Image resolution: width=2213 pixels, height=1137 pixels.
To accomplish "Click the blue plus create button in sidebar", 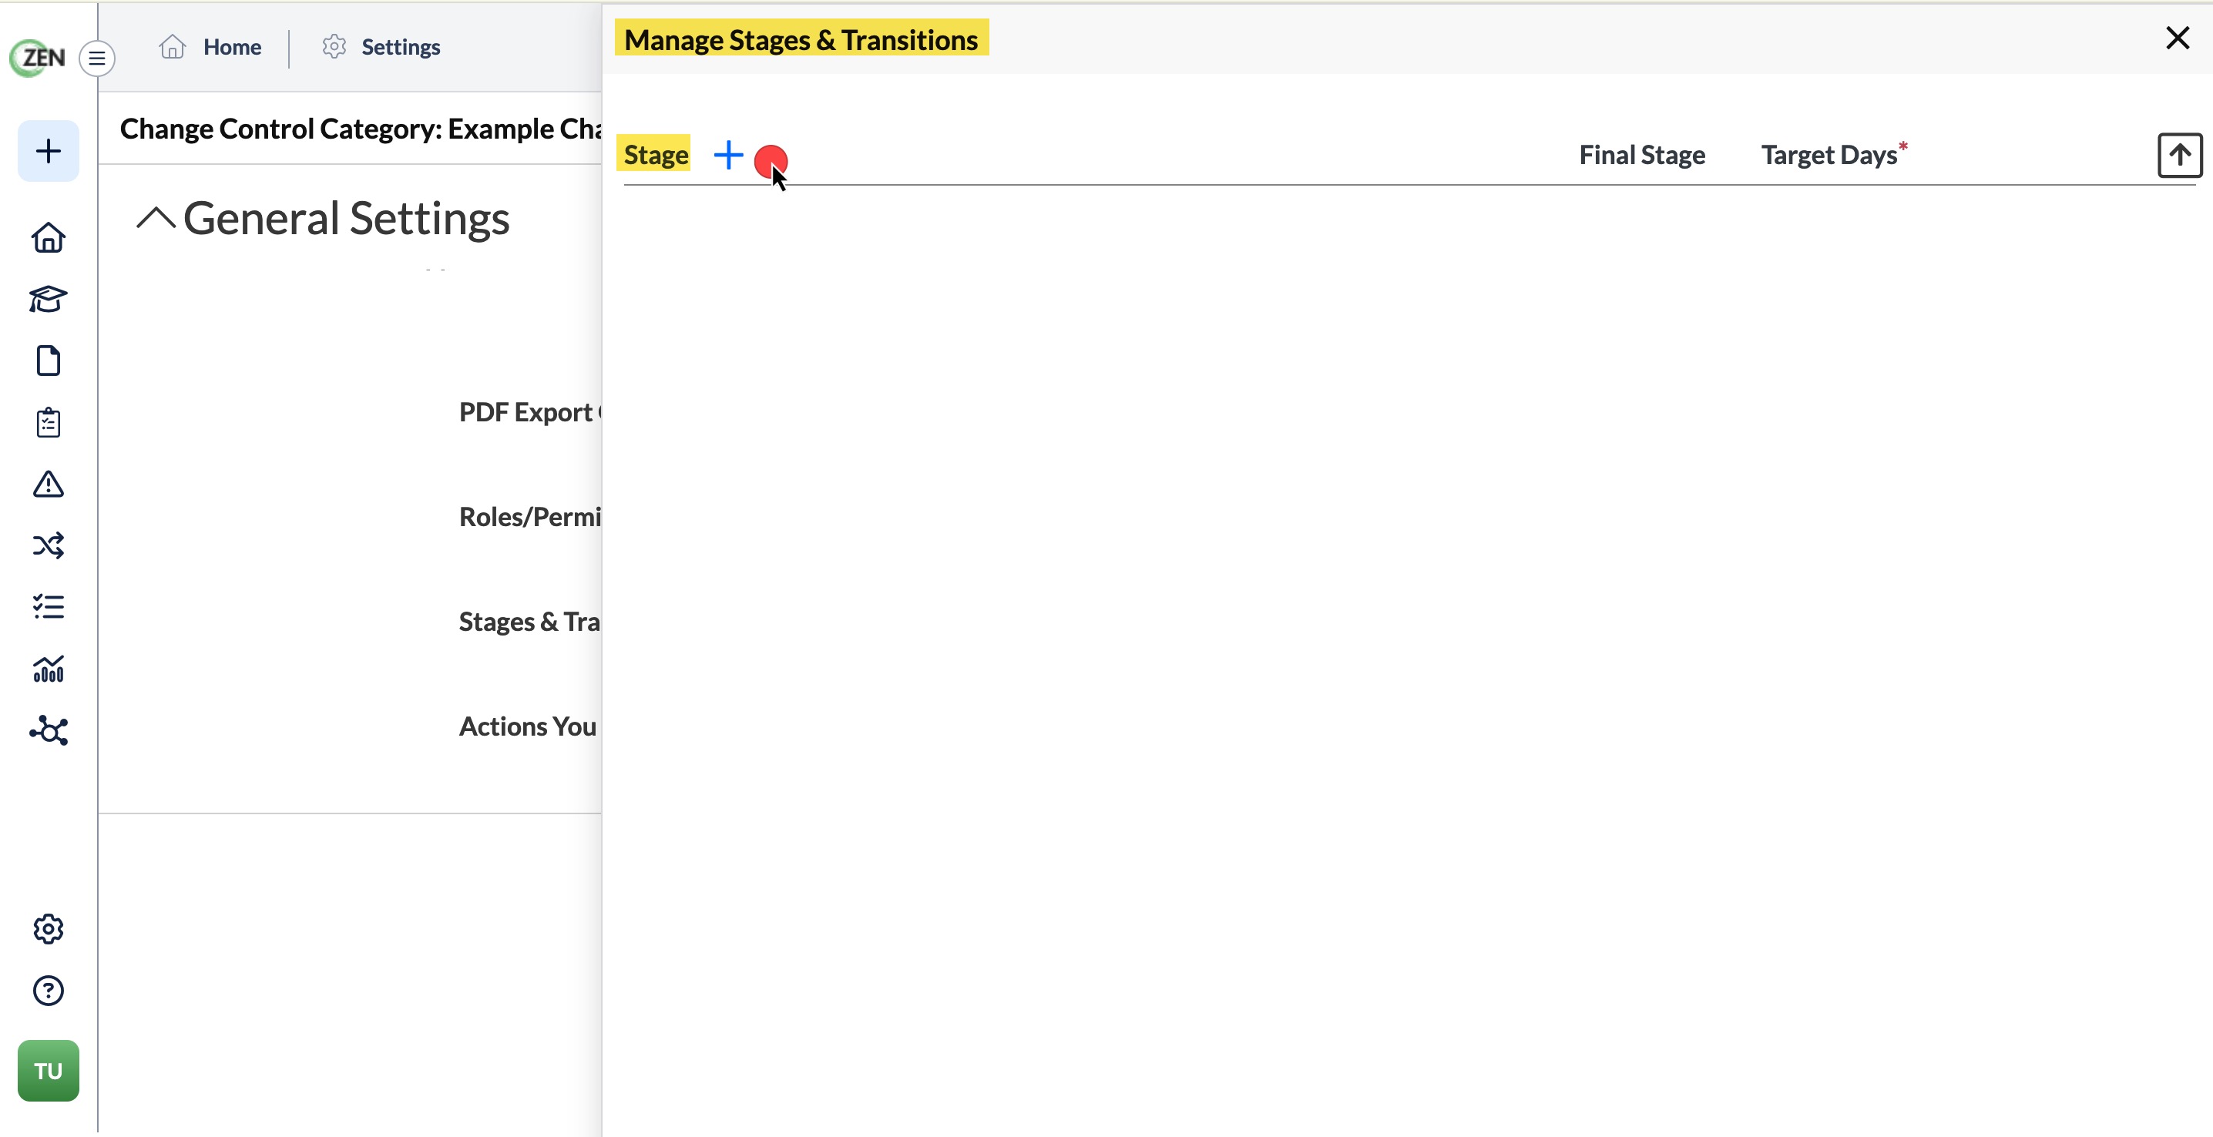I will (x=48, y=151).
